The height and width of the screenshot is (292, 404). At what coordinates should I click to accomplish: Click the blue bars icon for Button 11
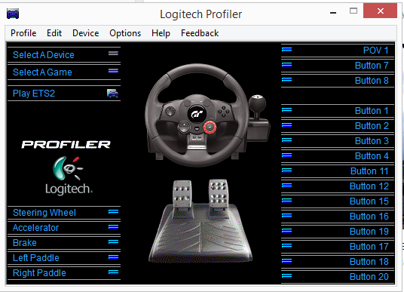click(286, 171)
